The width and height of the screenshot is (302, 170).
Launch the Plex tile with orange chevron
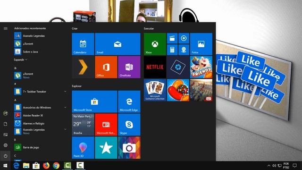tap(83, 67)
